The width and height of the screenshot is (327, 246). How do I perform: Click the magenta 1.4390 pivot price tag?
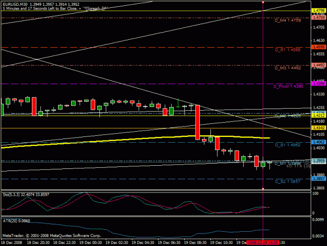point(319,83)
